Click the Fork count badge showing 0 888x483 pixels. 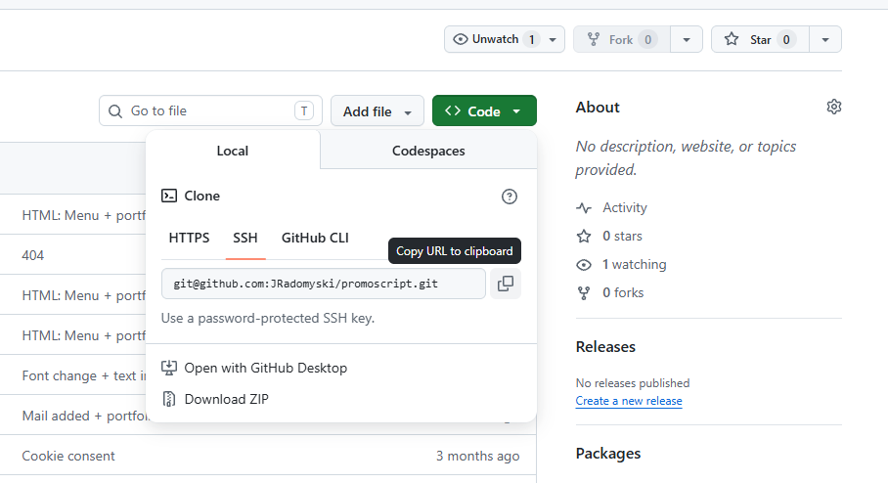(647, 40)
